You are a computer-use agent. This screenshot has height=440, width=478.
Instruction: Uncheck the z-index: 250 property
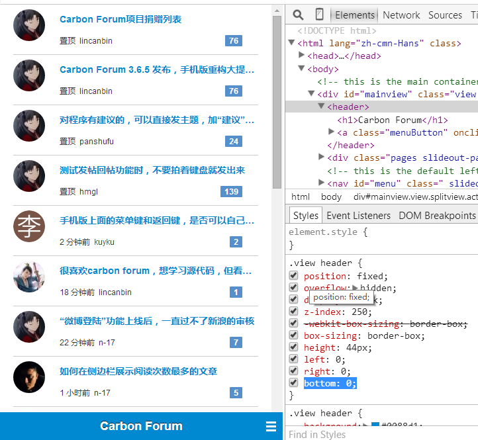pyautogui.click(x=293, y=311)
